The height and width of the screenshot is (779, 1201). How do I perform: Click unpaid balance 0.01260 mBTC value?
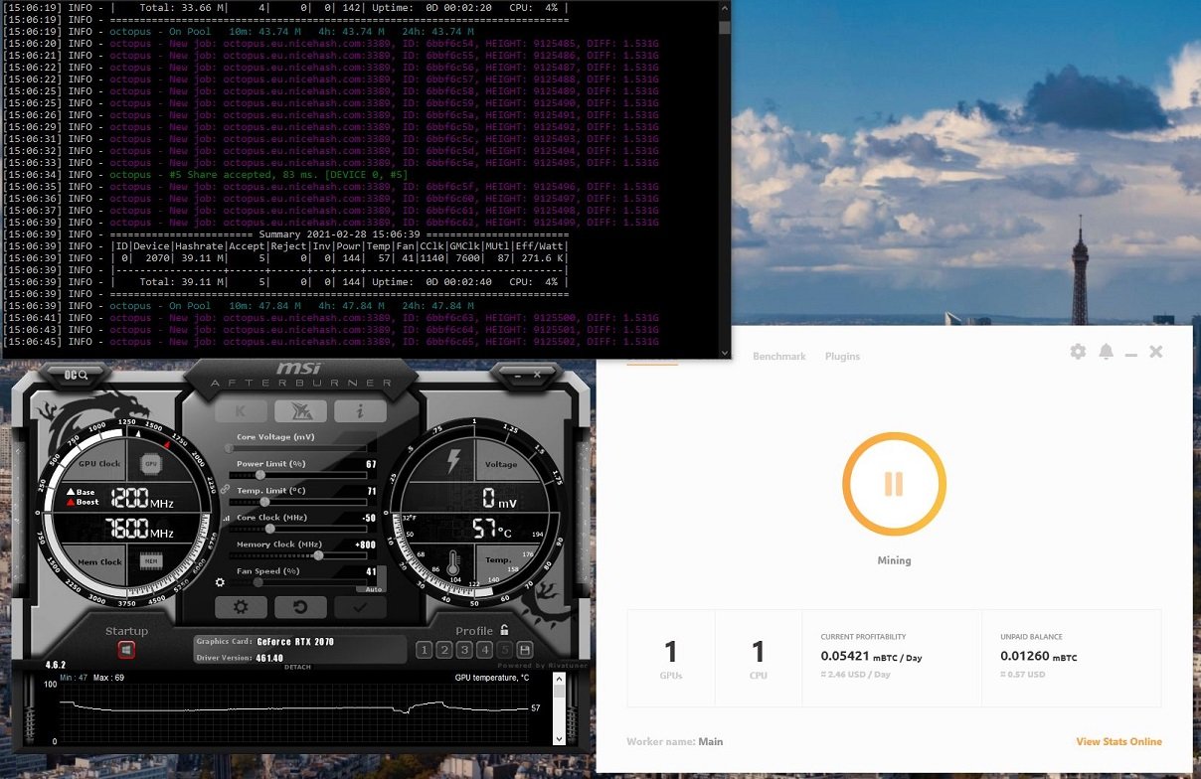pyautogui.click(x=1038, y=657)
